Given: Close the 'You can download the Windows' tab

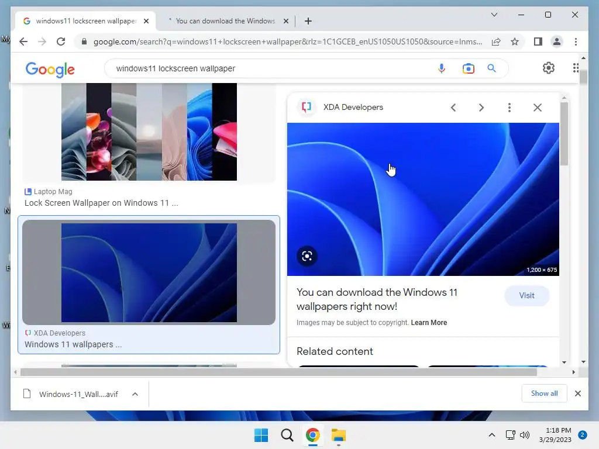Looking at the screenshot, I should [x=285, y=21].
